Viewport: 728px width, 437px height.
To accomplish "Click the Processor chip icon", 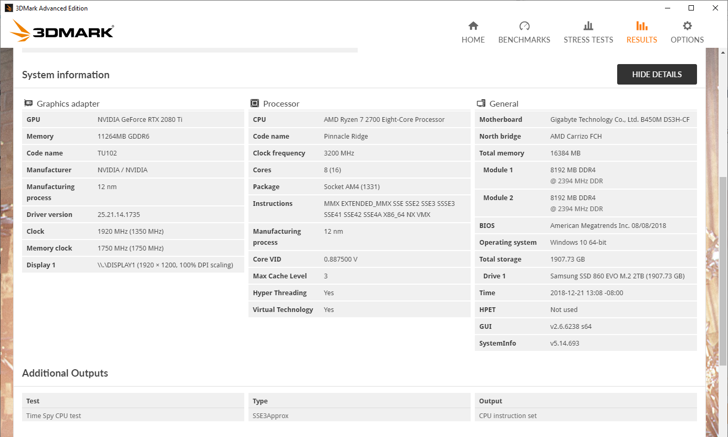I will coord(255,103).
